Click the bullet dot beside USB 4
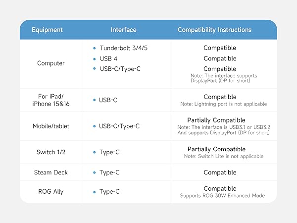Image resolution: width=297 pixels, height=223 pixels. click(94, 58)
